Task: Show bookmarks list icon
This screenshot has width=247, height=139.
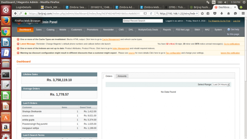Action: 208,14
